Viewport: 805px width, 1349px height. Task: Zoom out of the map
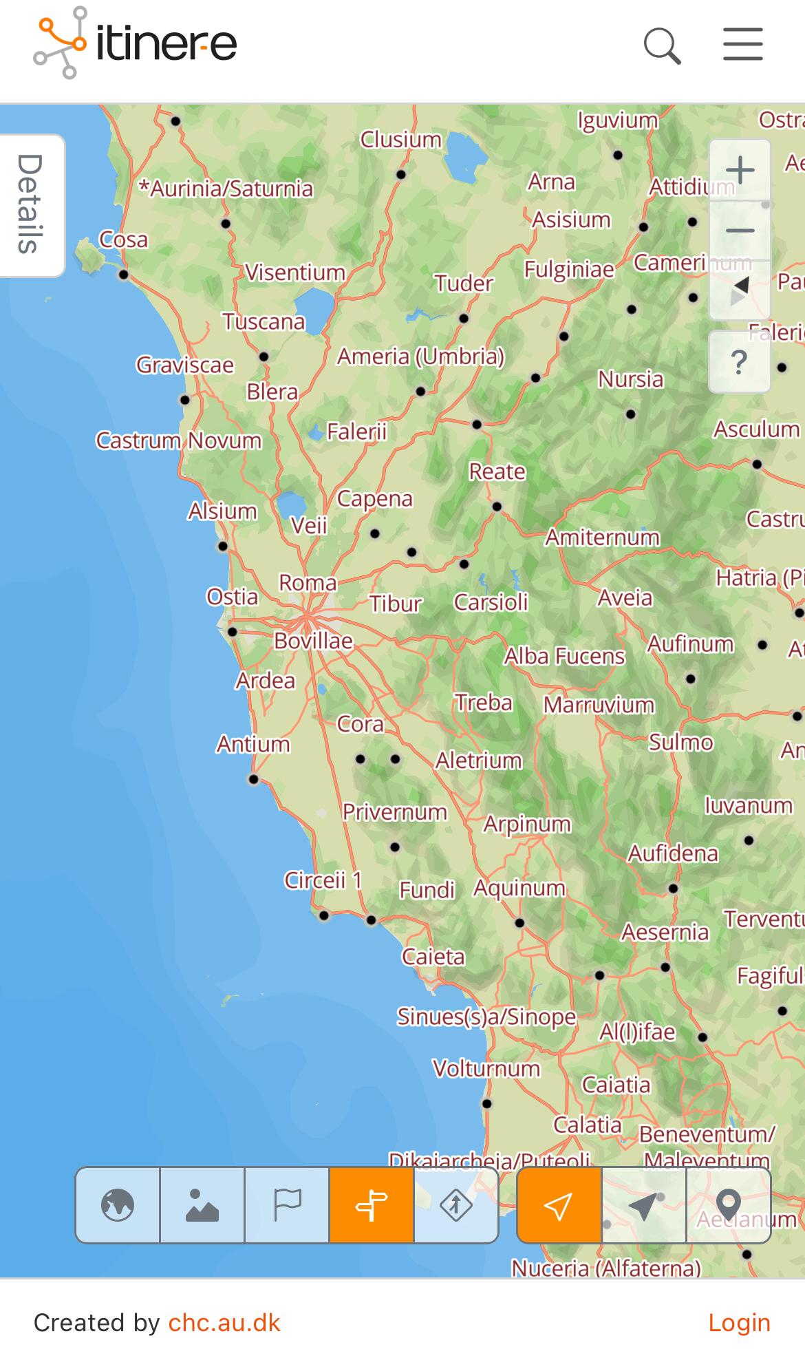point(740,231)
